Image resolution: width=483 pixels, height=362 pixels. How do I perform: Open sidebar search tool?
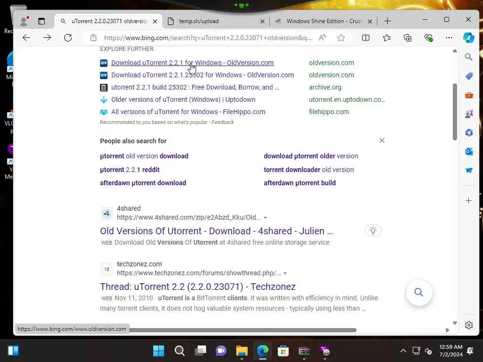pyautogui.click(x=468, y=57)
